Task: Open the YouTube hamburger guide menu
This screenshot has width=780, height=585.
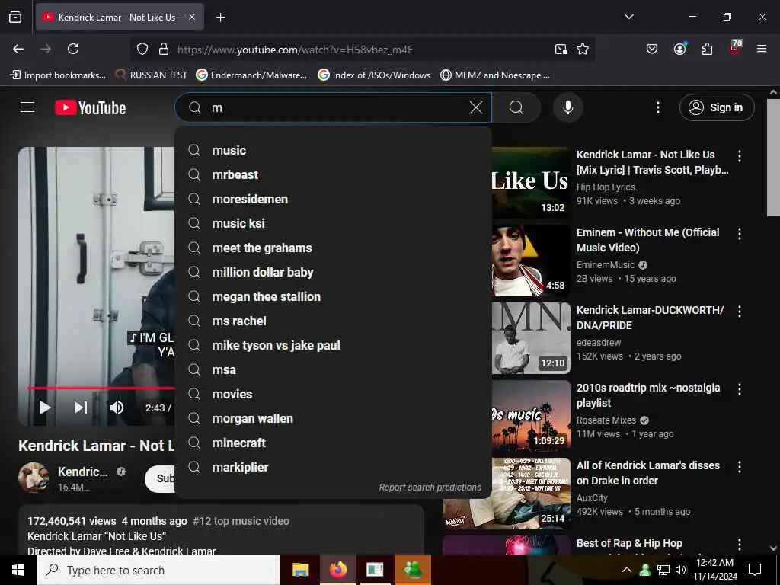Action: click(x=27, y=107)
